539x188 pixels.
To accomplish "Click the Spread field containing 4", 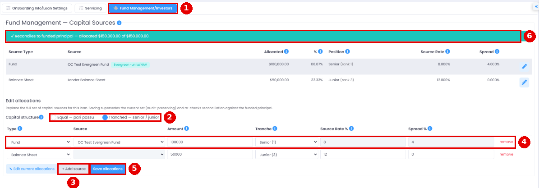I will tap(451, 142).
